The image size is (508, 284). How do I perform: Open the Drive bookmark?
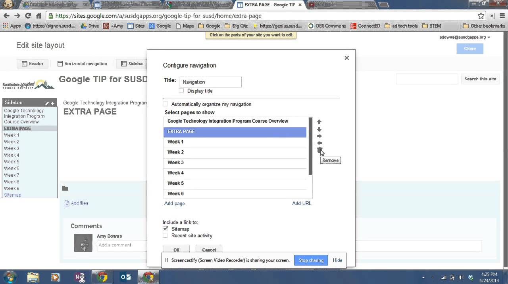(x=90, y=26)
